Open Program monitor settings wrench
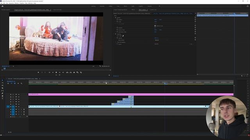This screenshot has width=250, height=140. tap(100, 66)
